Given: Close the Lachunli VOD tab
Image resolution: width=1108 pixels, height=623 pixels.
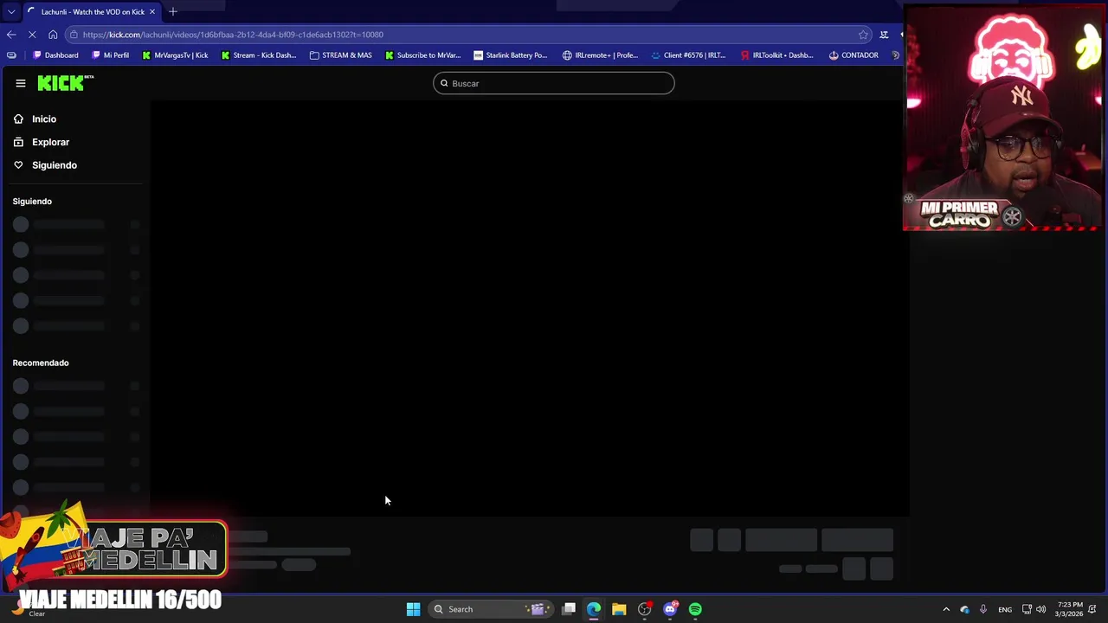Looking at the screenshot, I should tap(152, 11).
